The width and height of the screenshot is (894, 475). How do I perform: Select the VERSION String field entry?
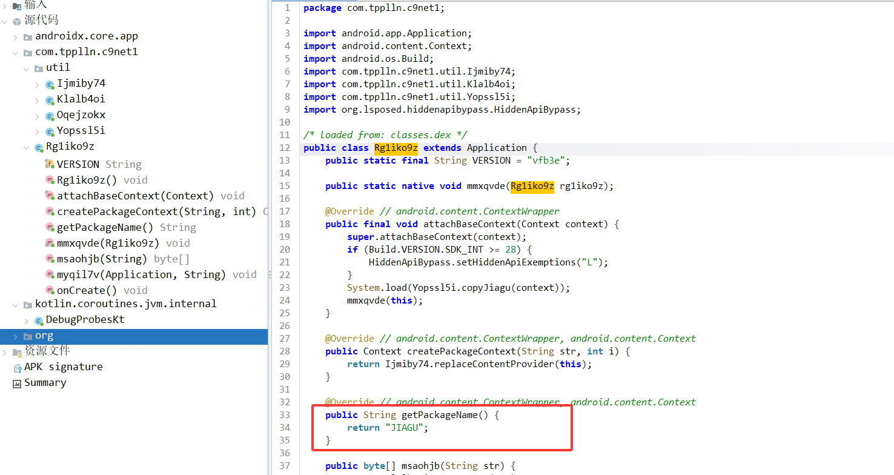coord(99,164)
